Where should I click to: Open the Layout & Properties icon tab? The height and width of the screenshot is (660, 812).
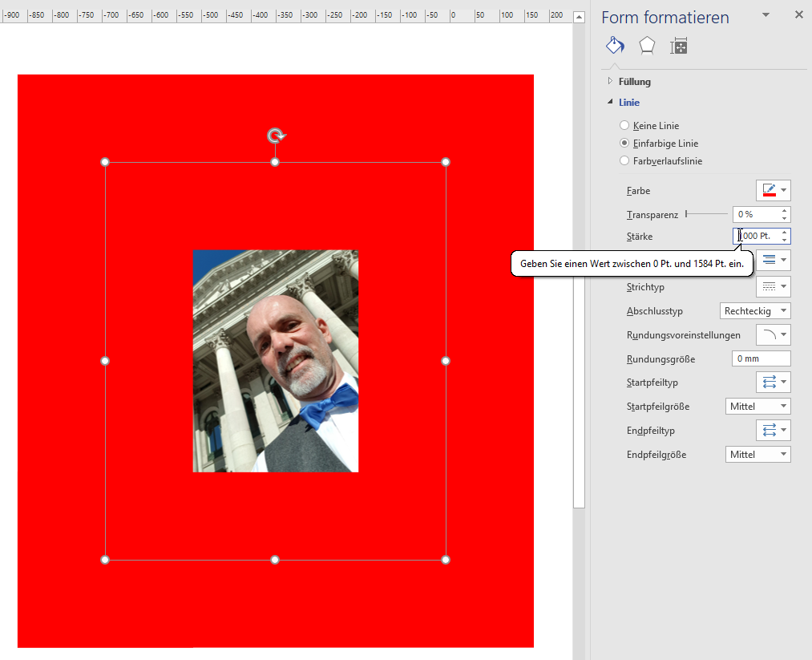point(678,46)
